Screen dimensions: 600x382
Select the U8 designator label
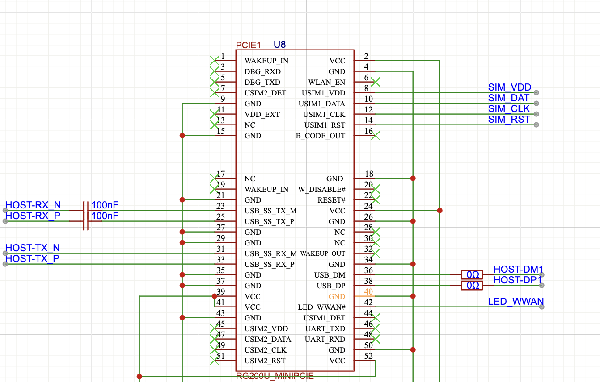click(x=279, y=44)
